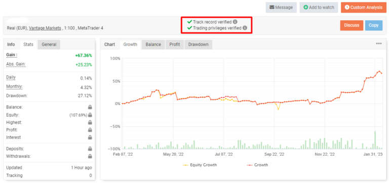Click the lock icon next to Balance
Image resolution: width=389 pixels, height=183 pixels.
tap(90, 107)
